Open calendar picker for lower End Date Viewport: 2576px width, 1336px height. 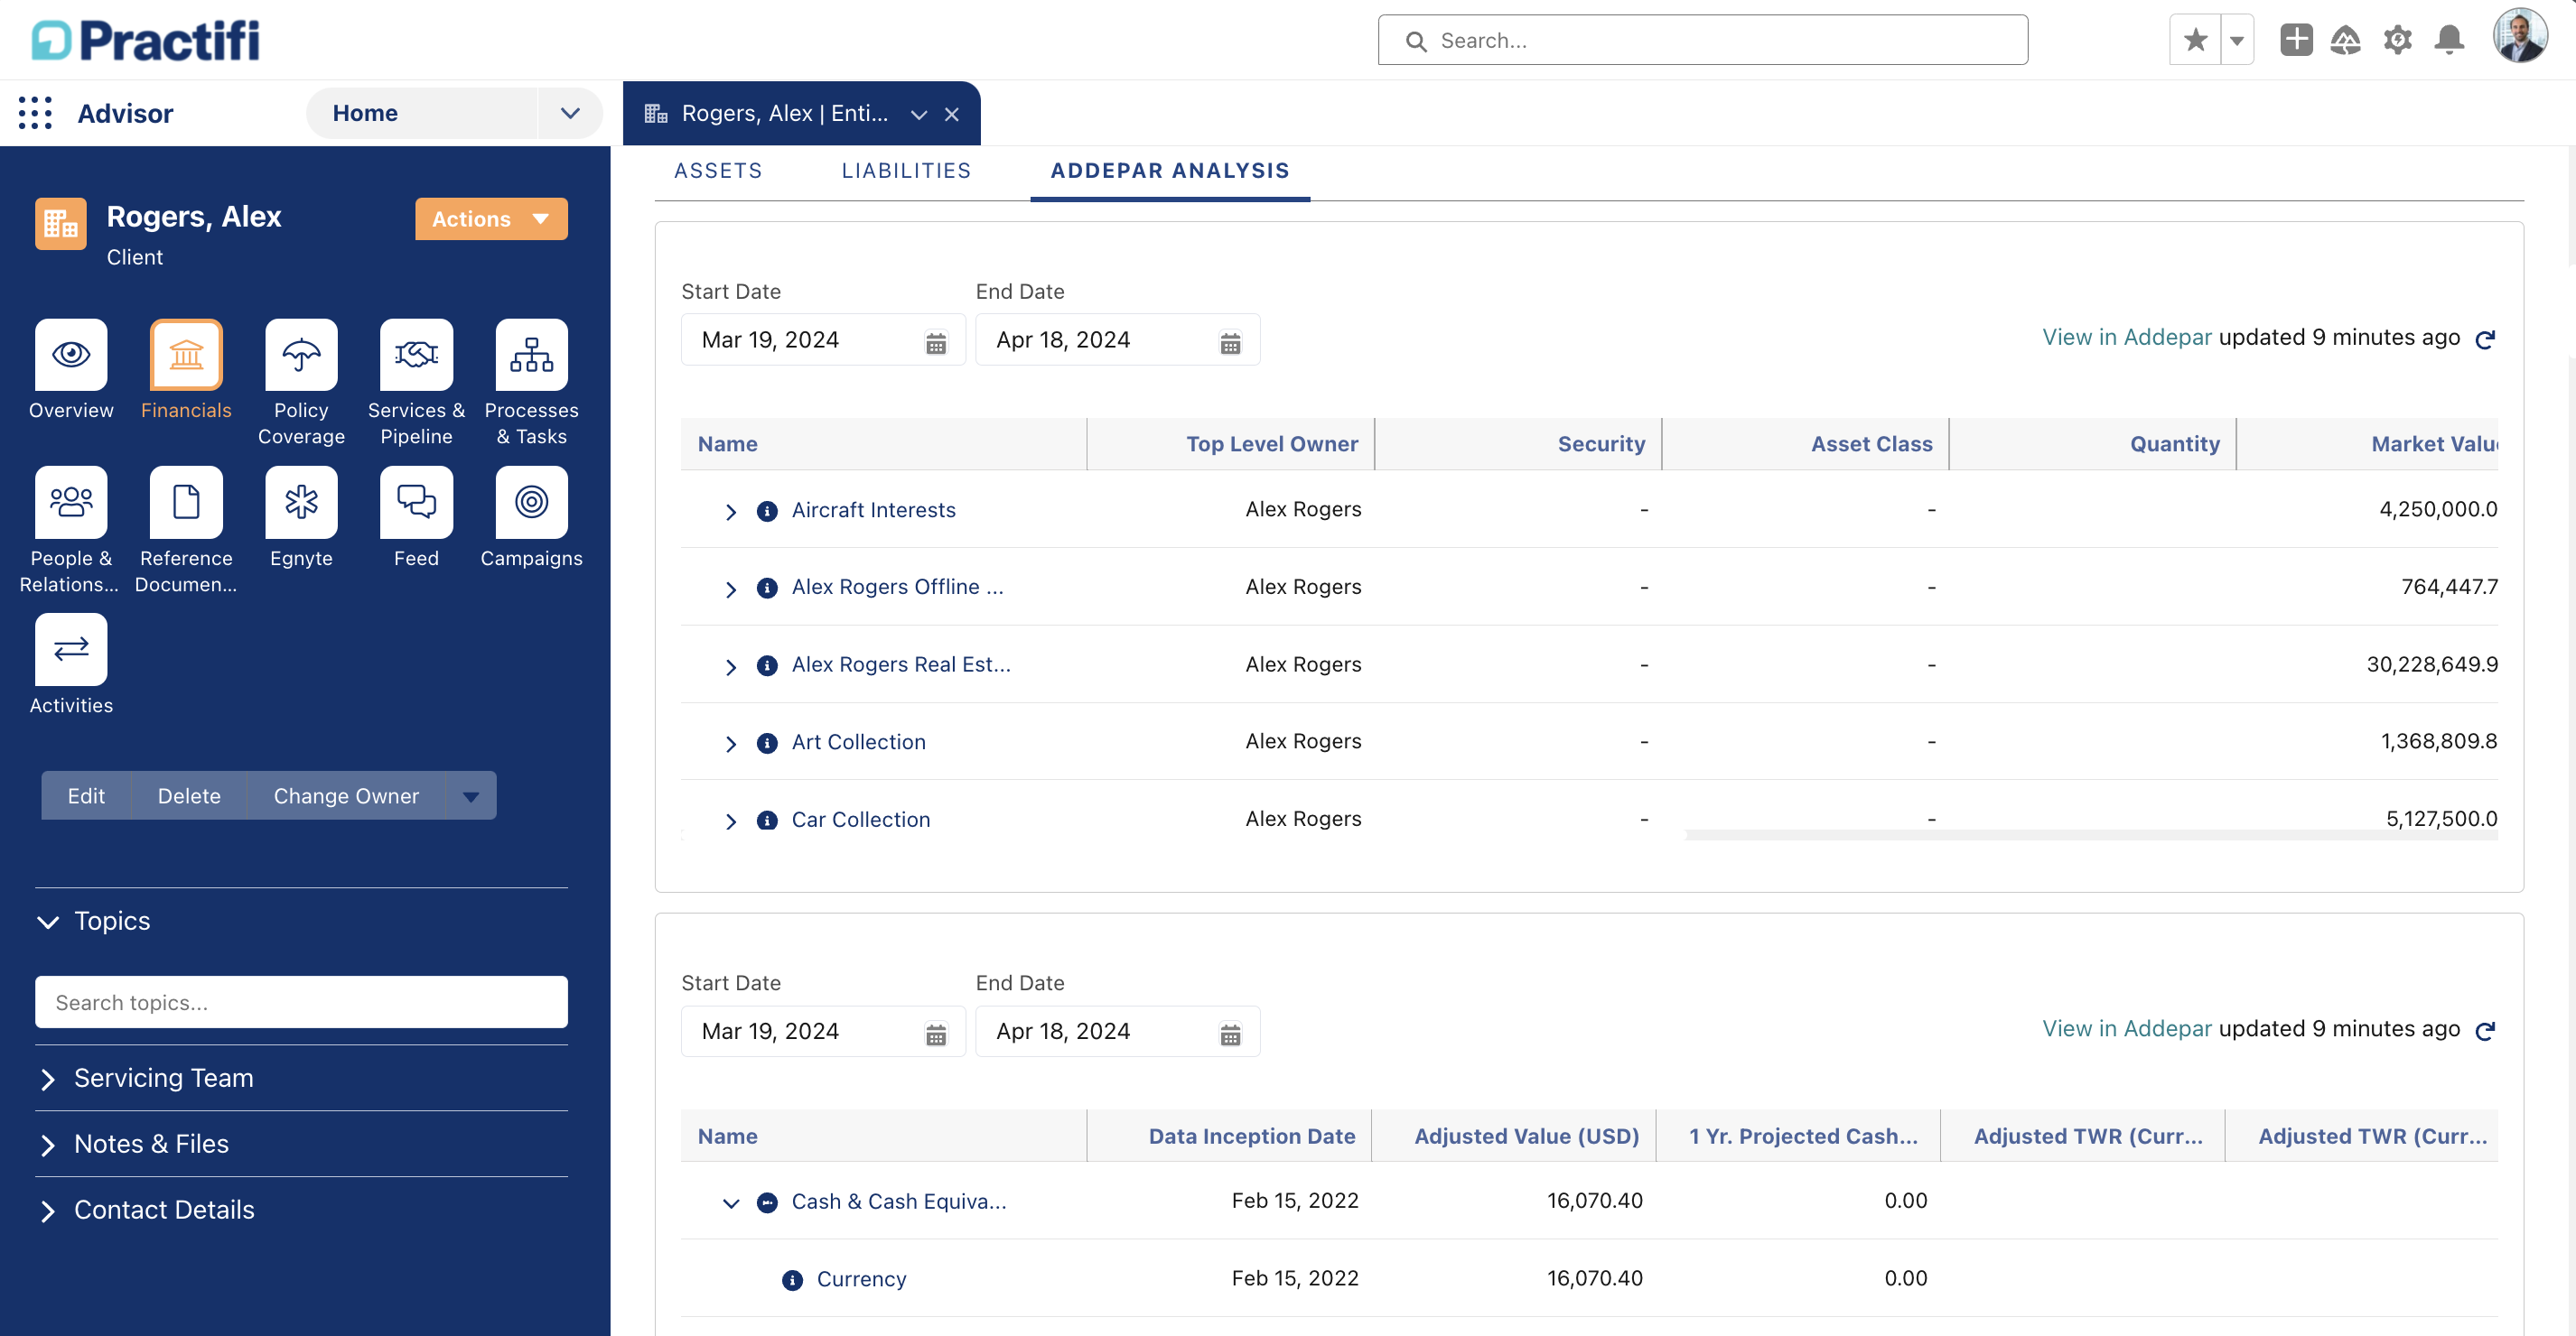(1230, 1034)
